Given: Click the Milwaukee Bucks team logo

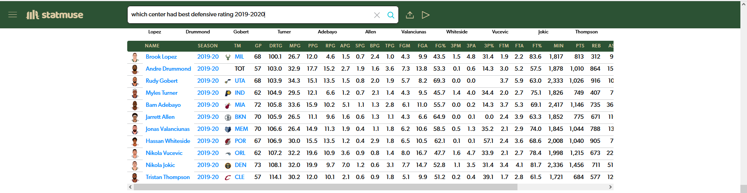Looking at the screenshot, I should click(x=228, y=57).
